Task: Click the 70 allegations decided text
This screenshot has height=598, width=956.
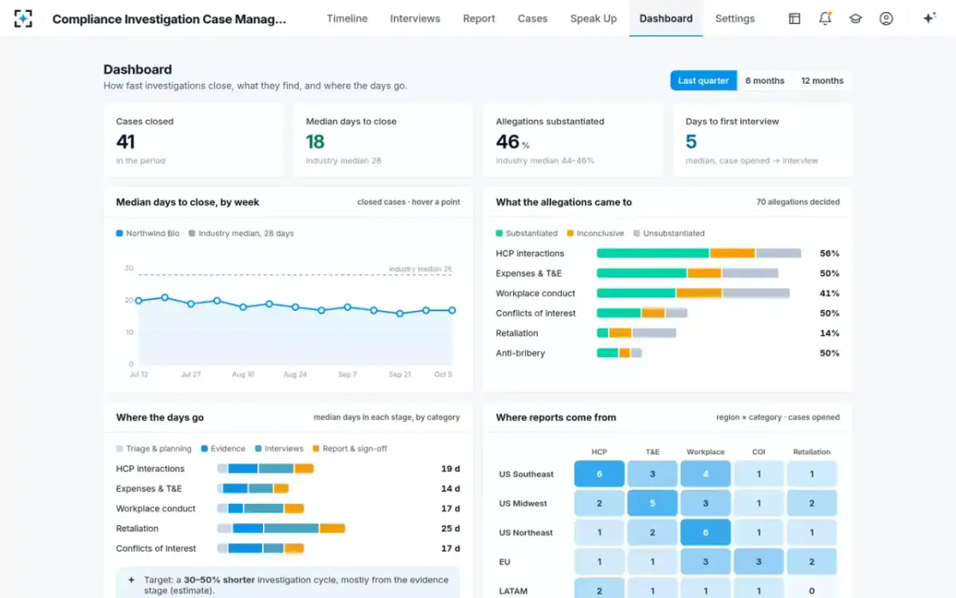Action: click(x=797, y=203)
